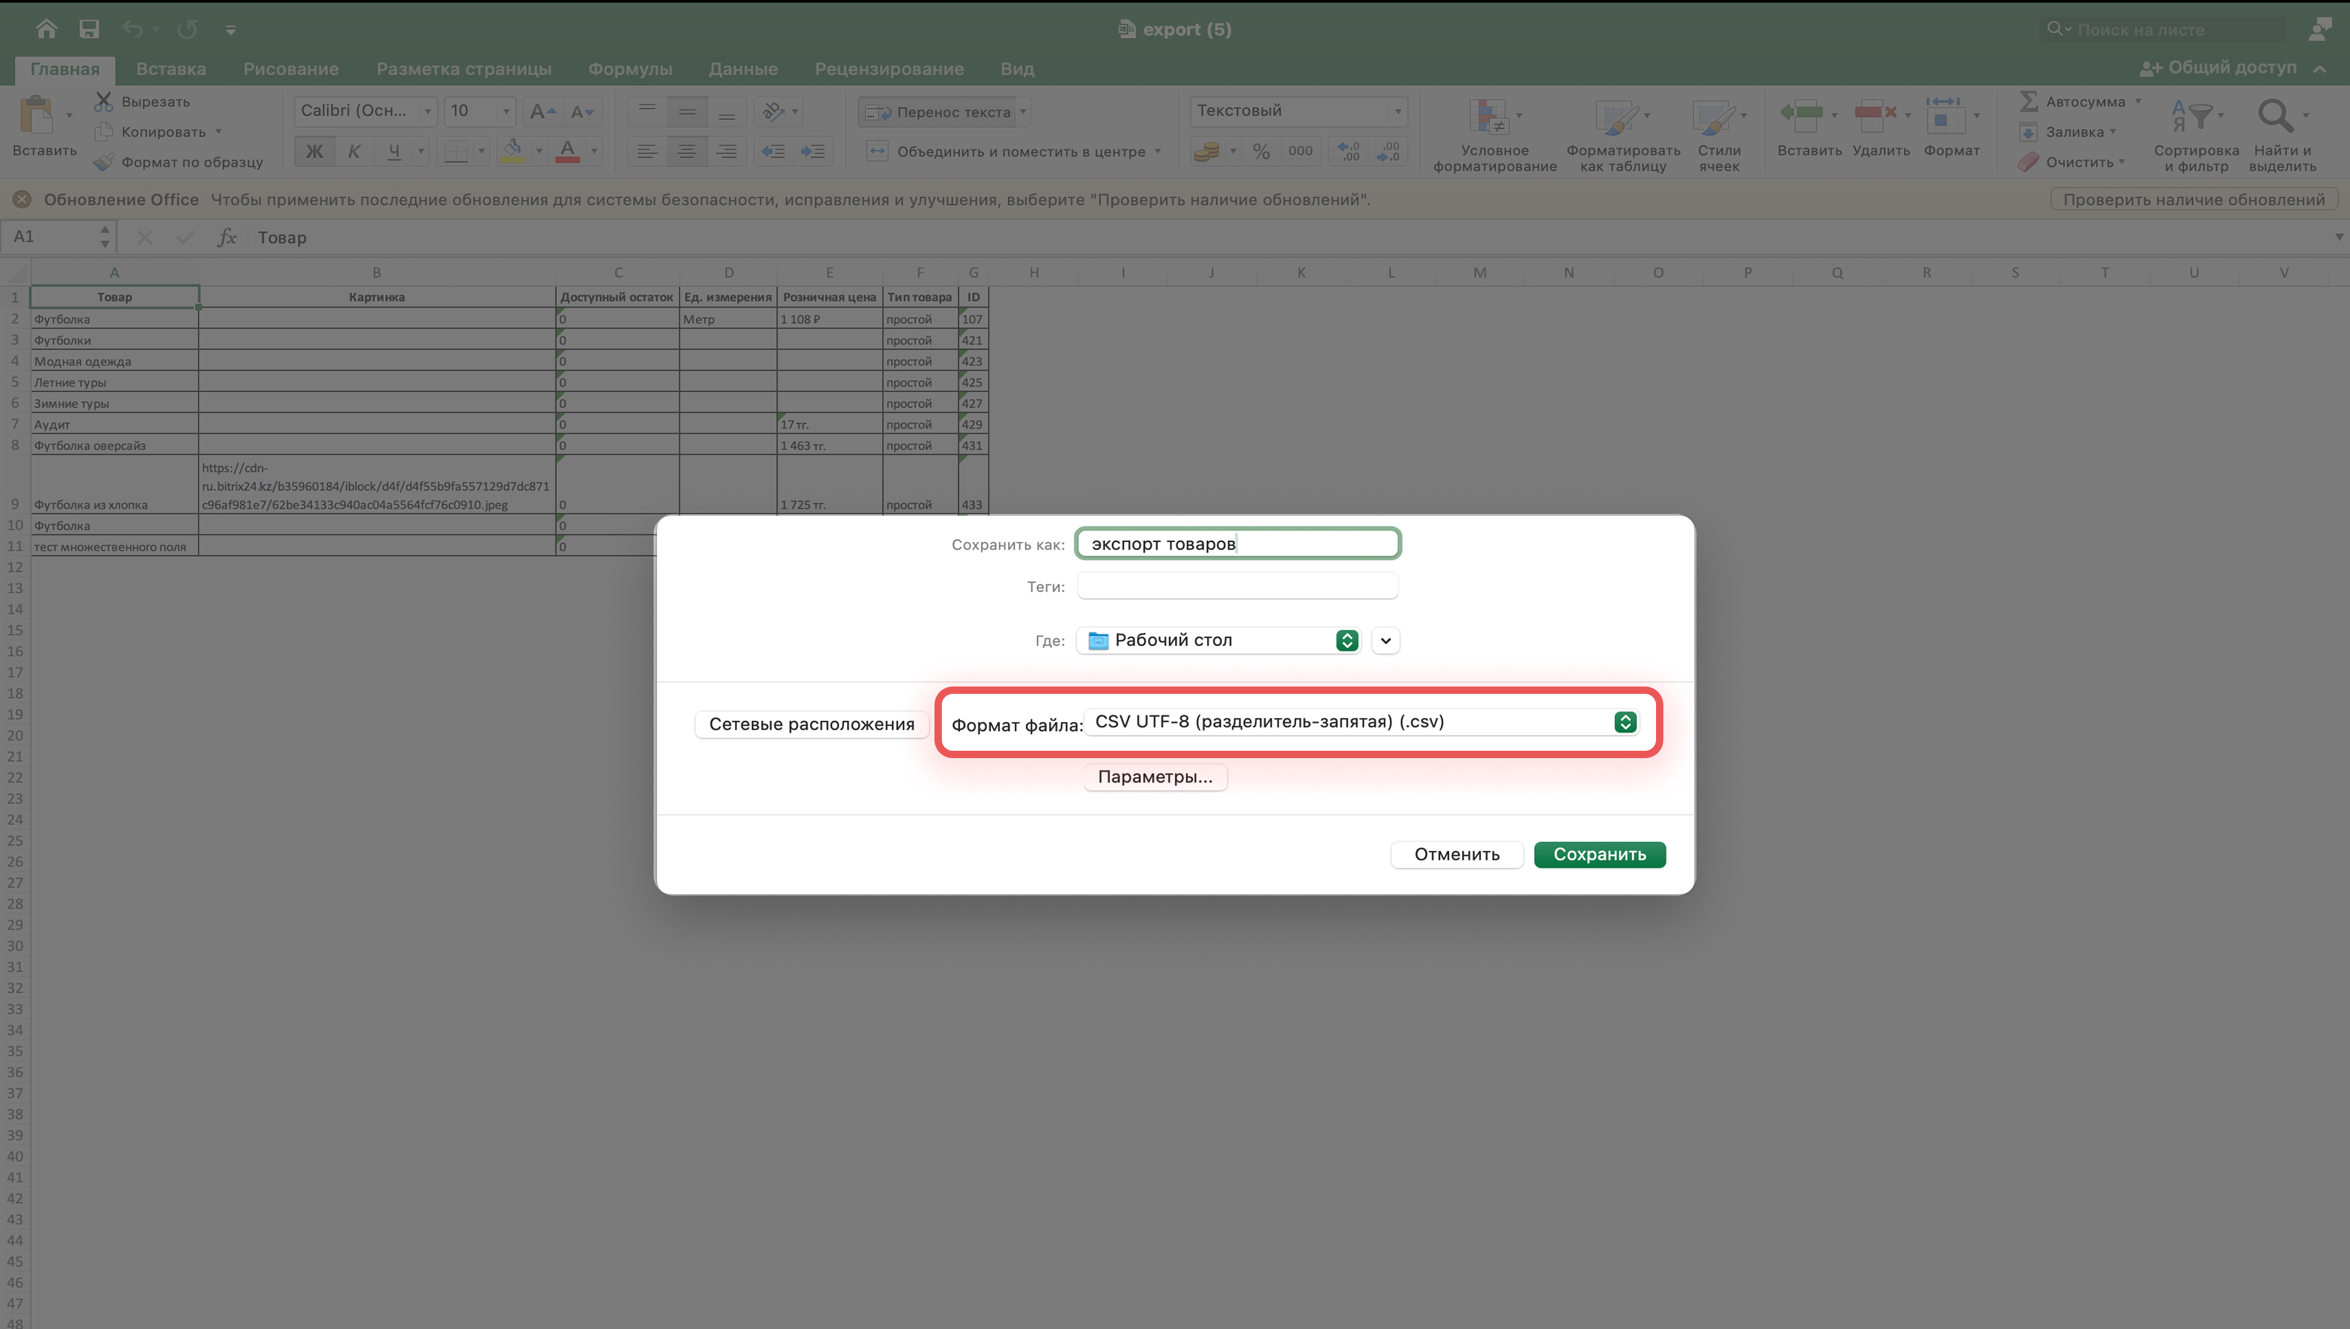2350x1329 pixels.
Task: Expand save dialog with chevron button
Action: [1386, 641]
